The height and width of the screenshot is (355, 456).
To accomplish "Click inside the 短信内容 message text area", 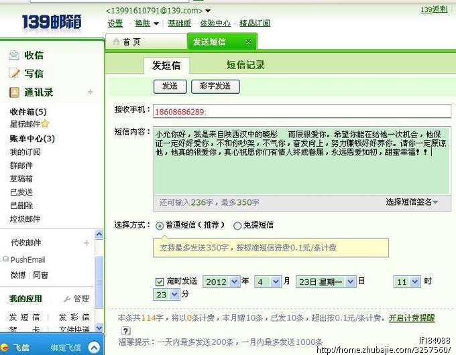I will [302, 161].
